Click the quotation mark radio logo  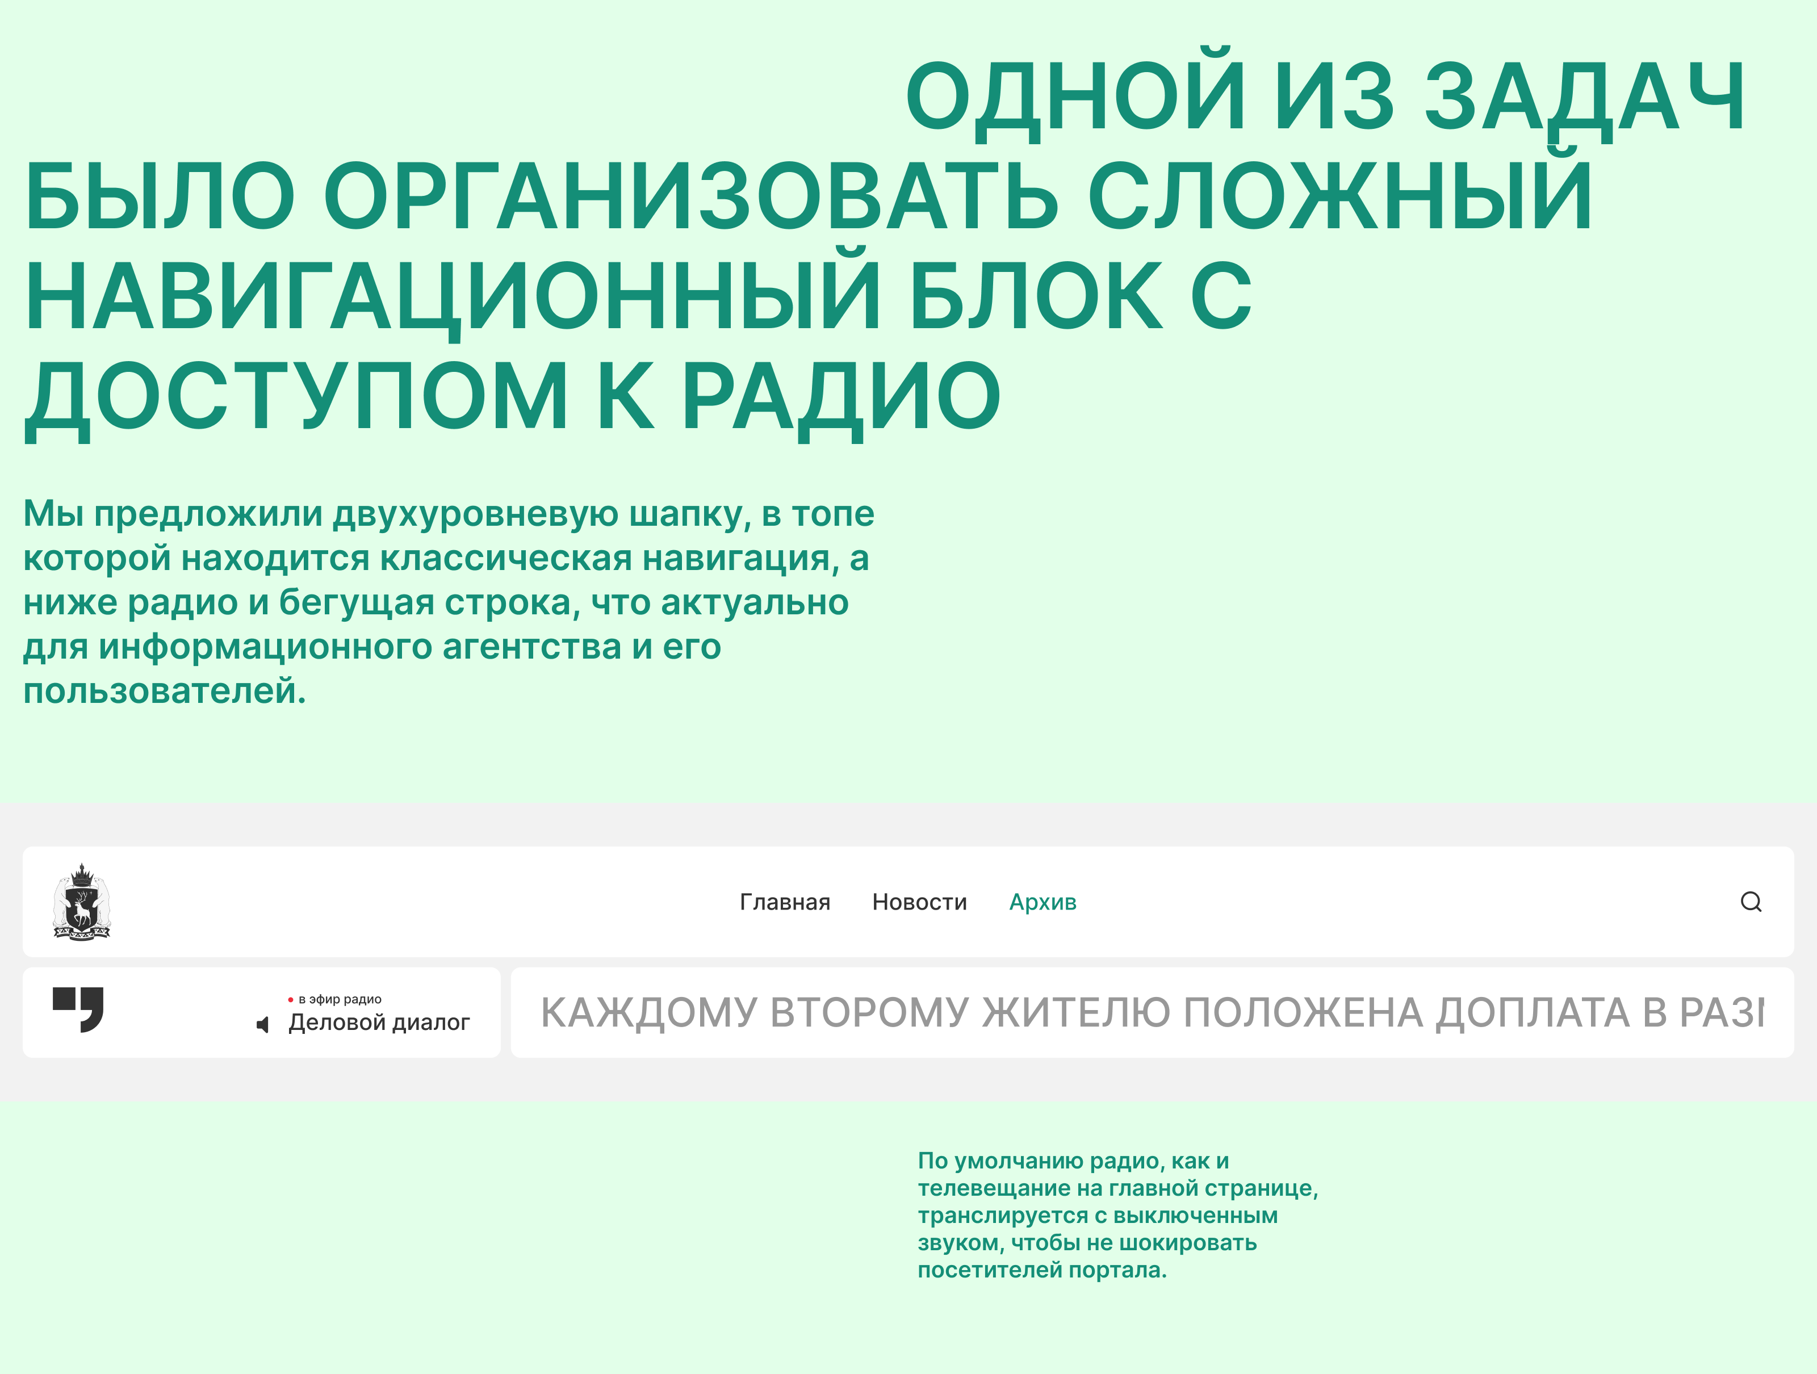78,1009
